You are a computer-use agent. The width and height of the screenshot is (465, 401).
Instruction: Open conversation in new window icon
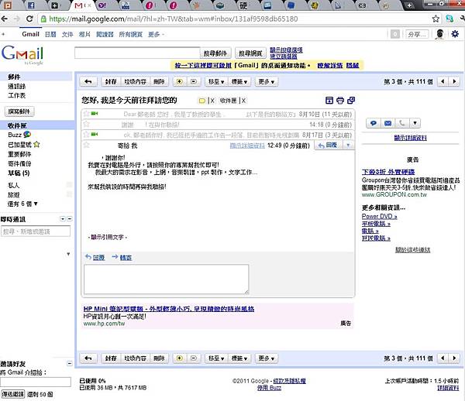click(x=351, y=101)
